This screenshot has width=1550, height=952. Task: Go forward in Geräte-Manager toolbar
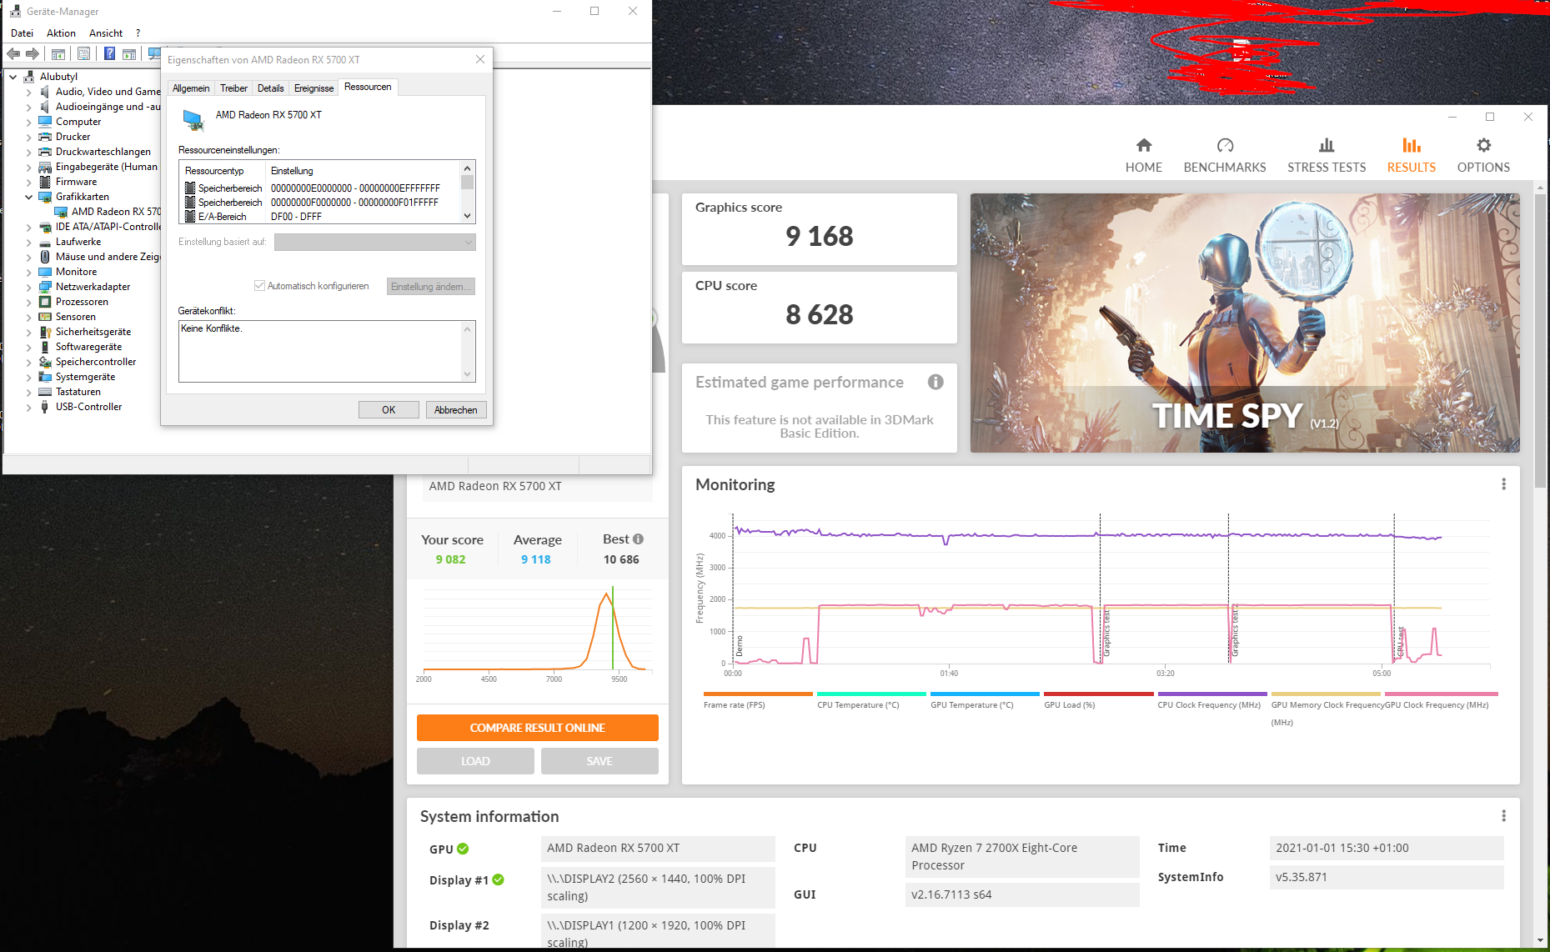[33, 54]
